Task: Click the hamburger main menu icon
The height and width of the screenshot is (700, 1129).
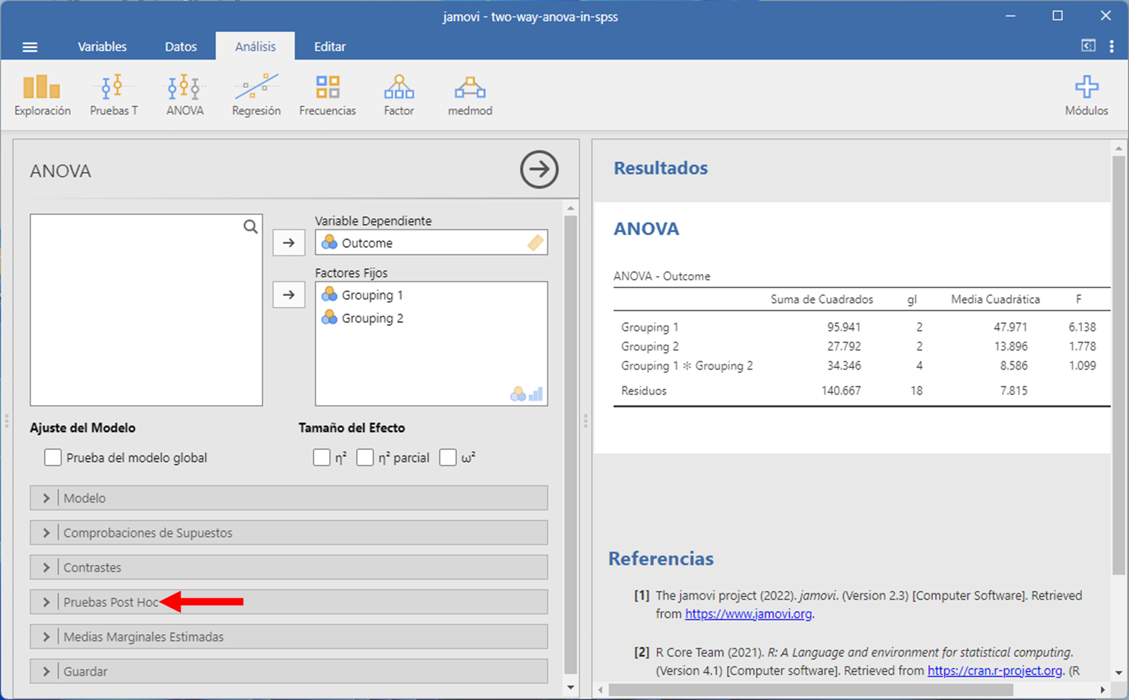Action: click(x=30, y=47)
